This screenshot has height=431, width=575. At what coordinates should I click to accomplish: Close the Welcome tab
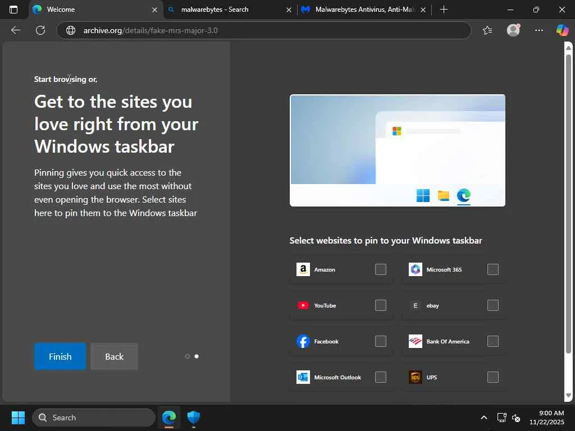pos(155,10)
